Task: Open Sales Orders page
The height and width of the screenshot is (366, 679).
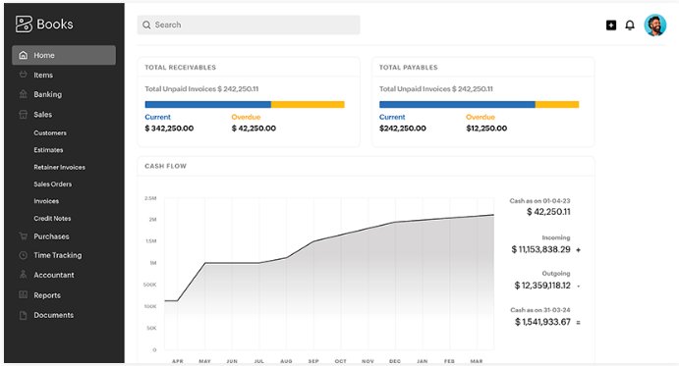Action: 53,183
